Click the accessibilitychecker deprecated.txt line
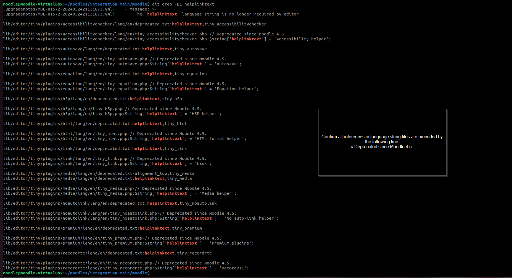Screen dimensions: 512x278 (x=135, y=24)
